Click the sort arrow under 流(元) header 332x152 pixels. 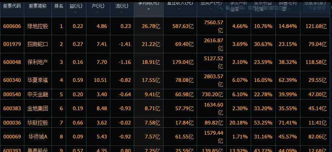122,12
